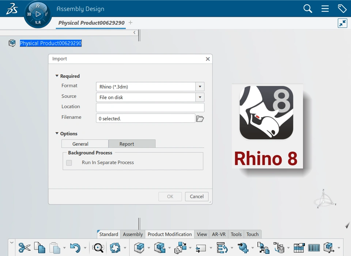
Task: Open the Paste options dropdown arrow
Action: pos(64,248)
